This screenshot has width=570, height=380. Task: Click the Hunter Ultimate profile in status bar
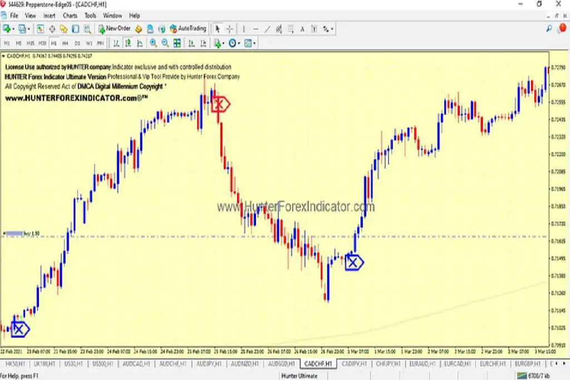pyautogui.click(x=299, y=376)
